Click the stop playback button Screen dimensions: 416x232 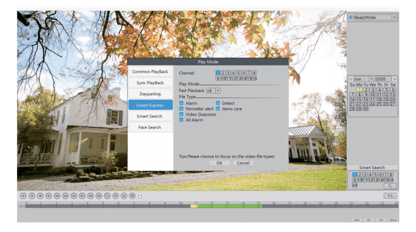coord(40,195)
